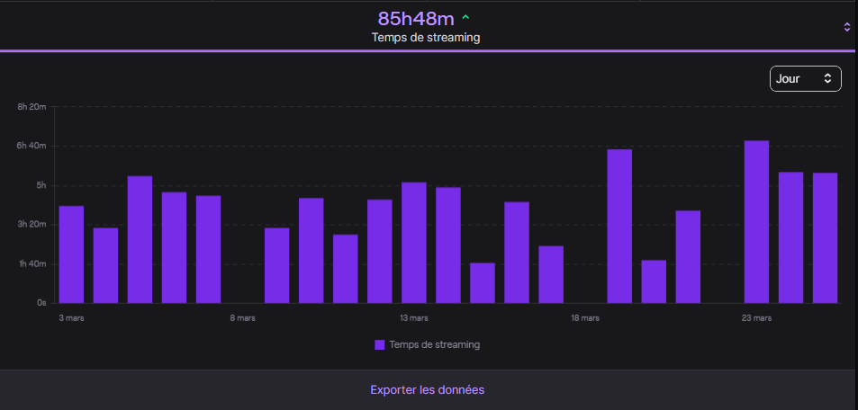Click the 3h 20m y-axis label
Image resolution: width=858 pixels, height=410 pixels.
[x=32, y=225]
